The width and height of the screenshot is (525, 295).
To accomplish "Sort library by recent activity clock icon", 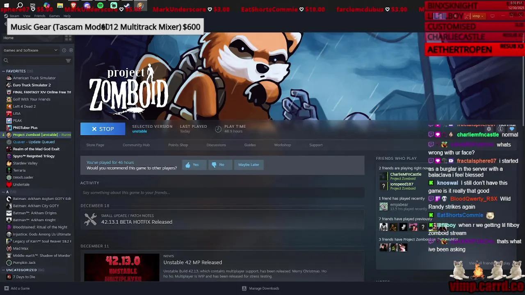I will click(x=64, y=50).
